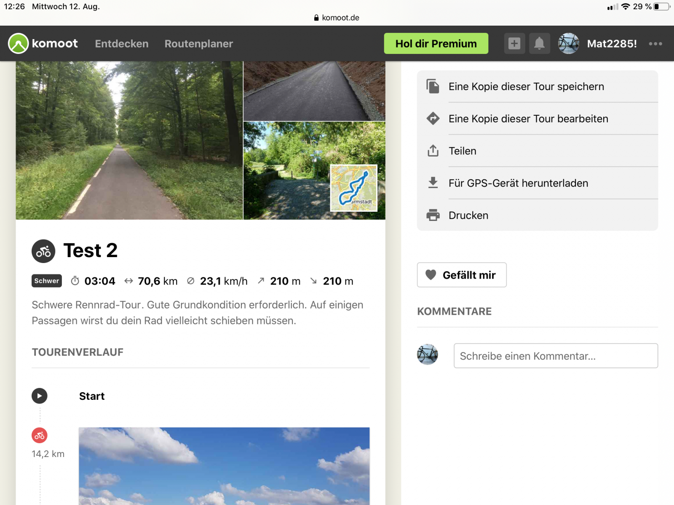Open the Entdecken menu
Viewport: 674px width, 505px height.
pyautogui.click(x=122, y=44)
